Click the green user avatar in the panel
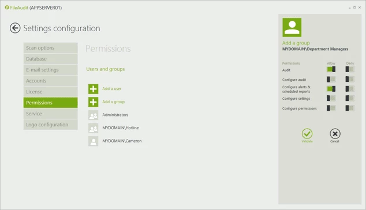Image resolution: width=366 pixels, height=210 pixels. (x=292, y=27)
